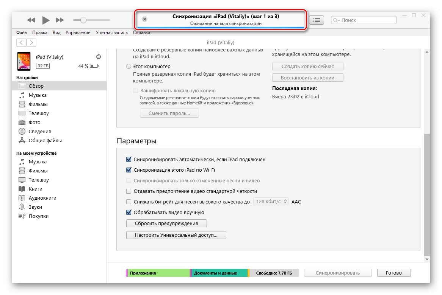Click the scrollbar up arrow
The width and height of the screenshot is (442, 295).
(x=427, y=52)
